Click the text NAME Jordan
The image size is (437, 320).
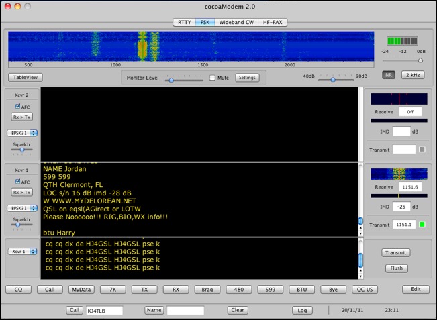(64, 169)
